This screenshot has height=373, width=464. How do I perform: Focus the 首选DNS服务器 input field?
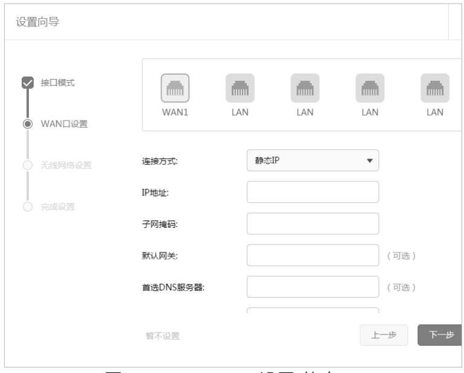pos(313,287)
